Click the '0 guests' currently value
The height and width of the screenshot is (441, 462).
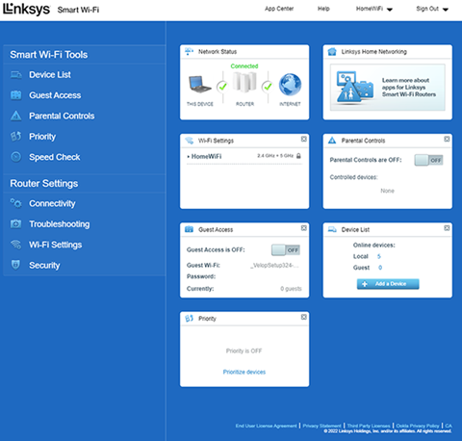pos(291,289)
